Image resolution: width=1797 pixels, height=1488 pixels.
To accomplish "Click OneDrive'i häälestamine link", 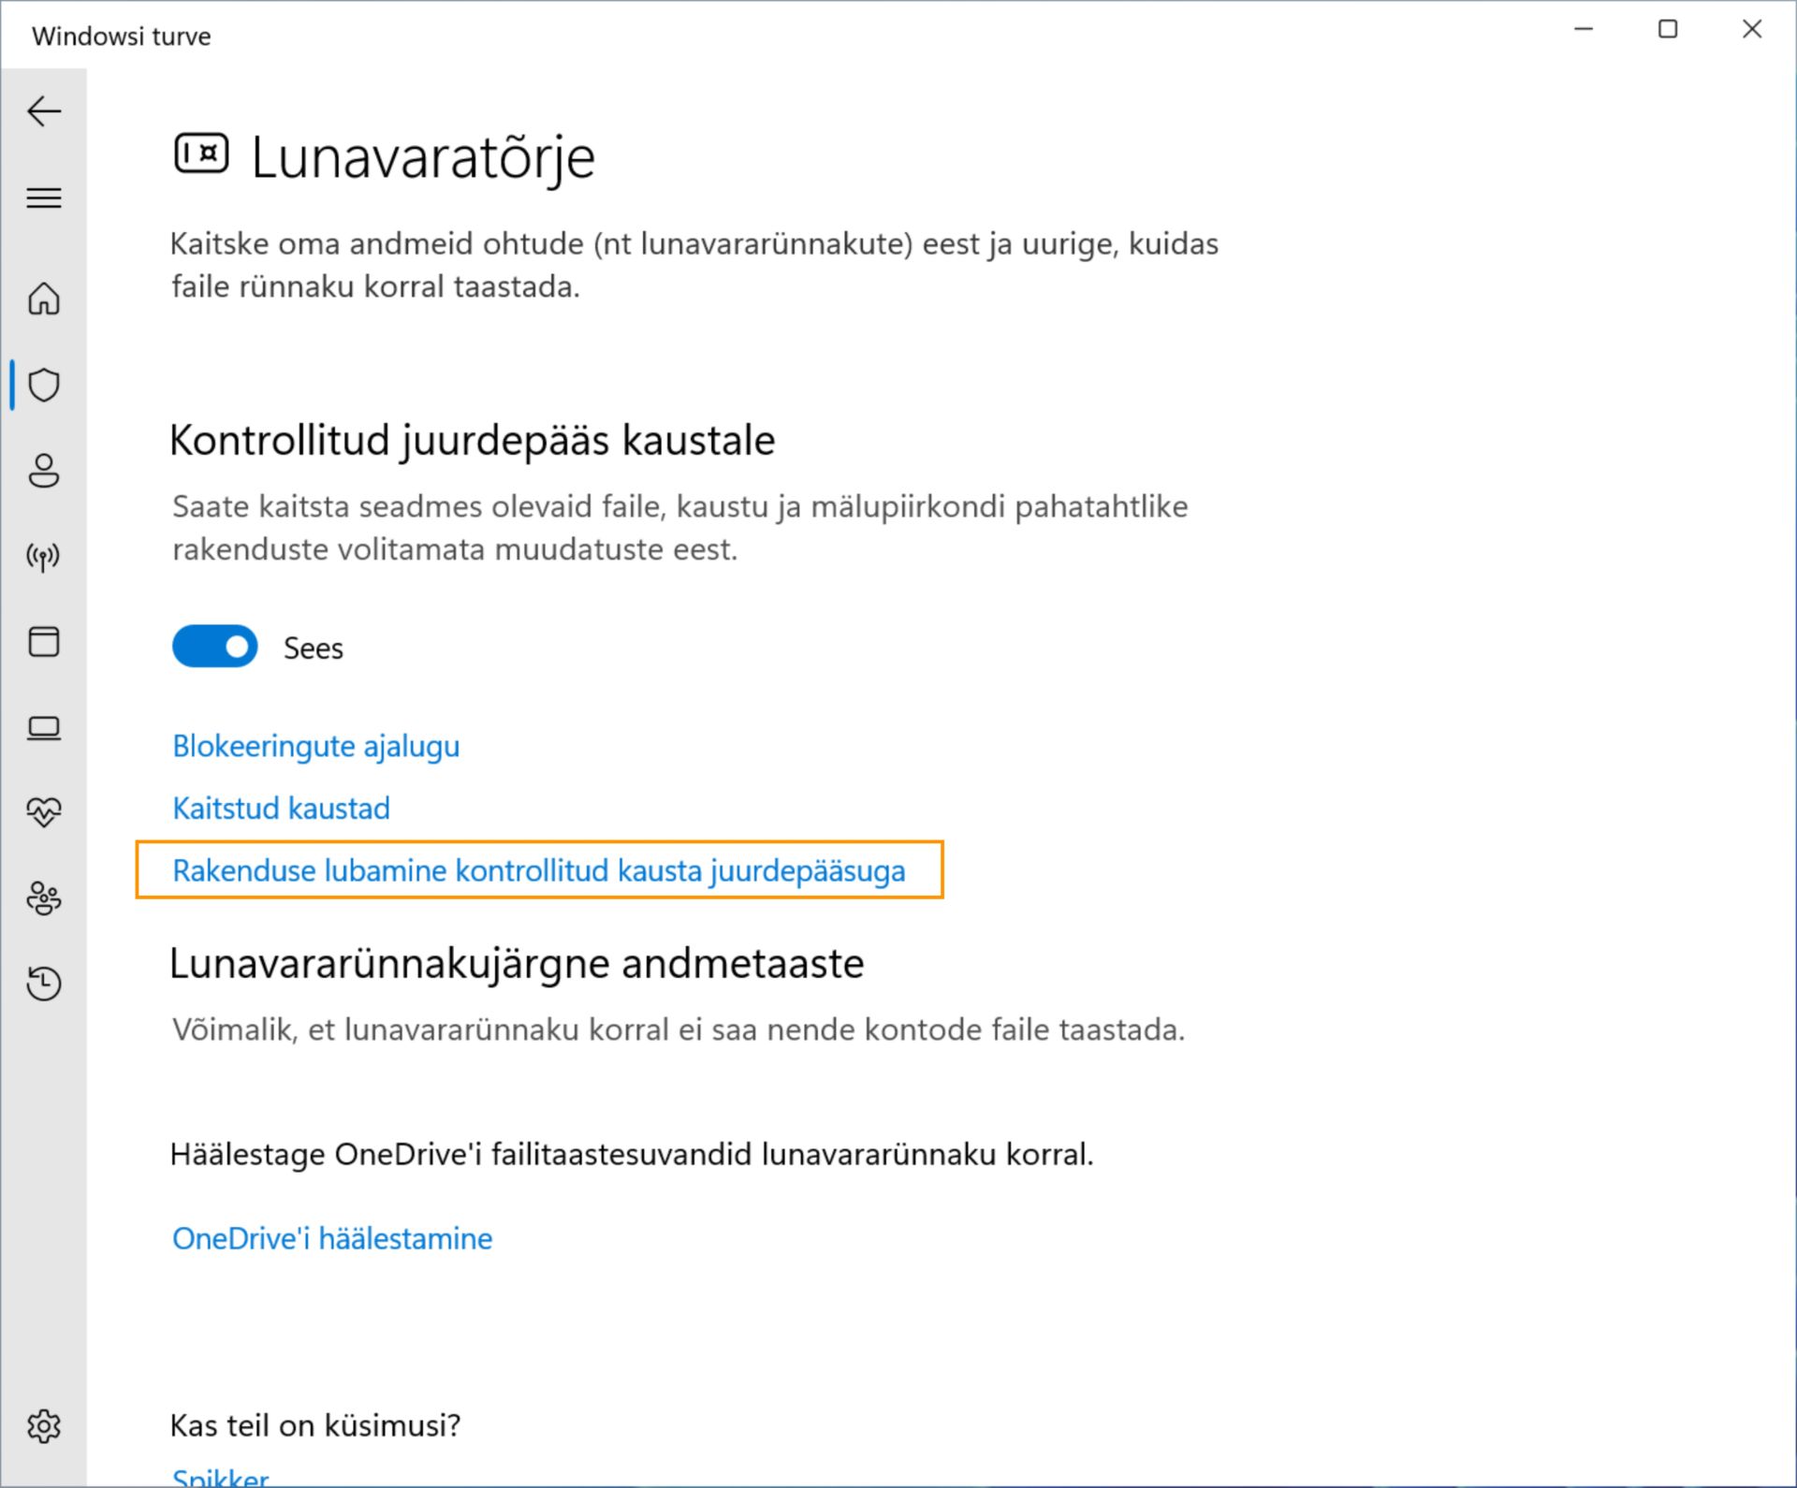I will (x=332, y=1239).
